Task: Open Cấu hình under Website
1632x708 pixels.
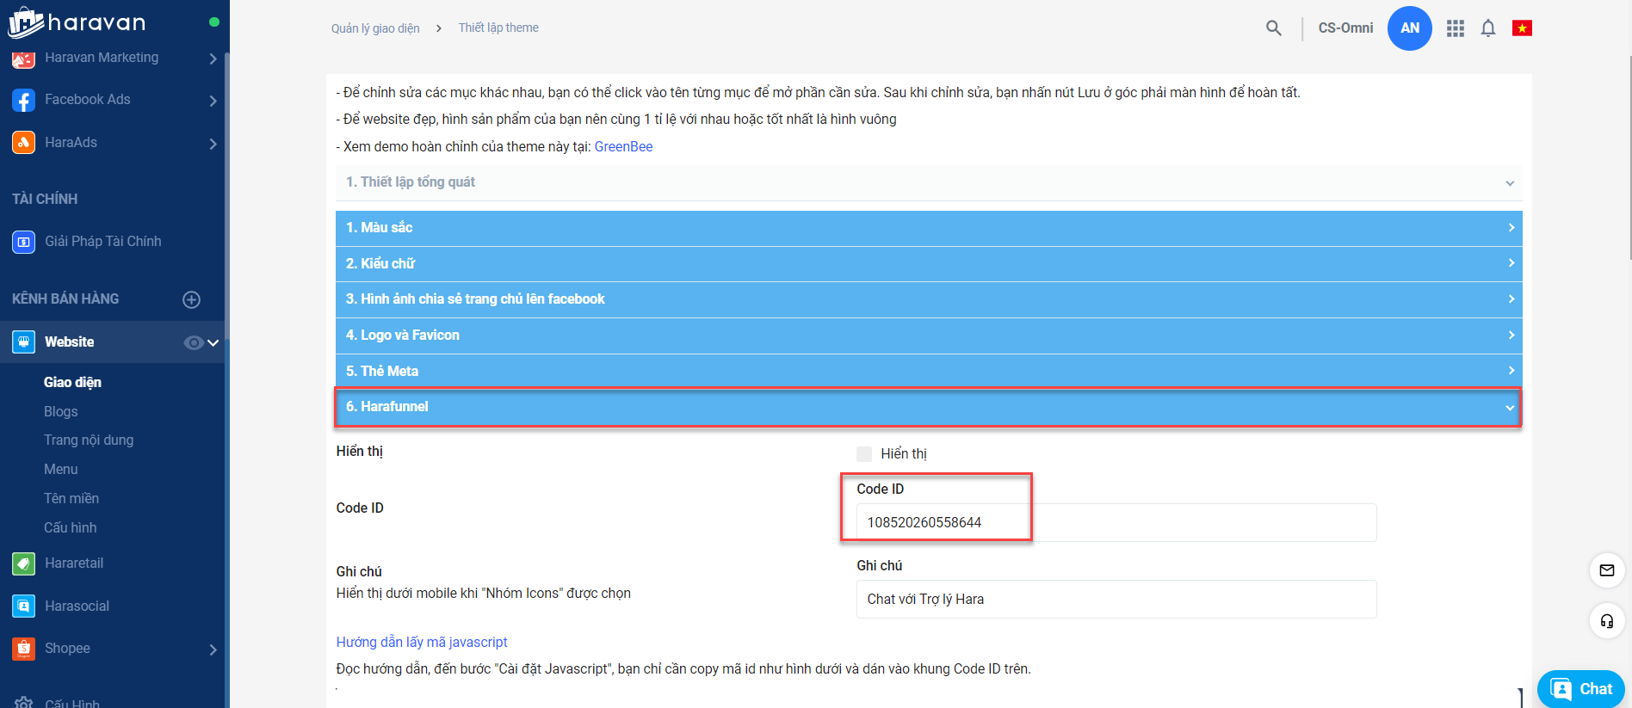Action: coord(71,528)
